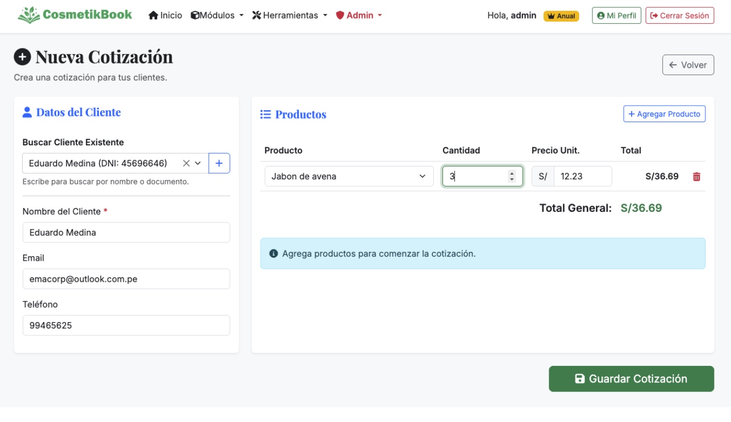Increase quantity with the up stepper arrow

point(512,173)
